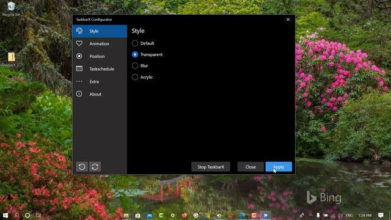Open the Mail app on taskbar
The height and width of the screenshot is (220, 391).
tap(149, 215)
